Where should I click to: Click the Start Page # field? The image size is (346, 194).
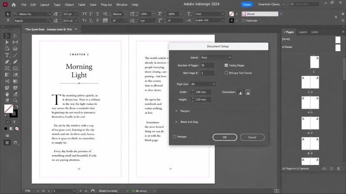208,73
